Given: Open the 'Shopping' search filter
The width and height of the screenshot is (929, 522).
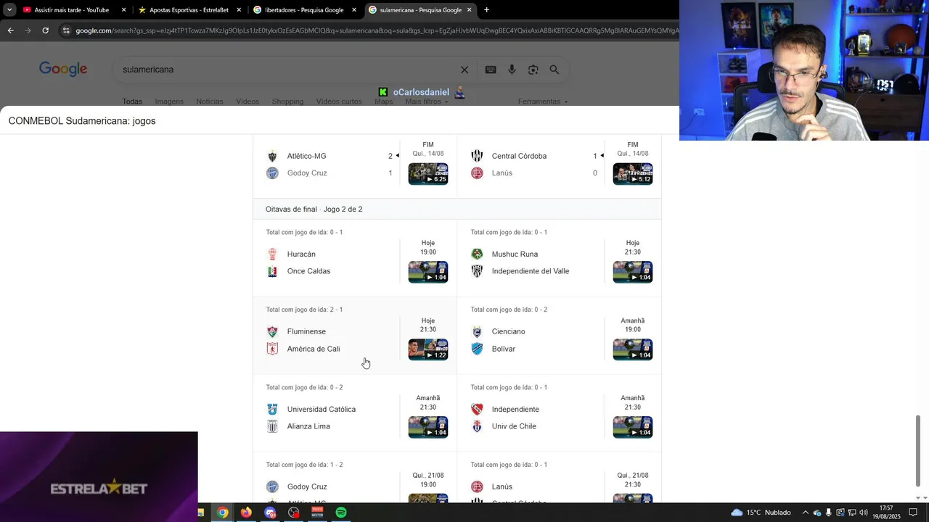Looking at the screenshot, I should [x=287, y=101].
